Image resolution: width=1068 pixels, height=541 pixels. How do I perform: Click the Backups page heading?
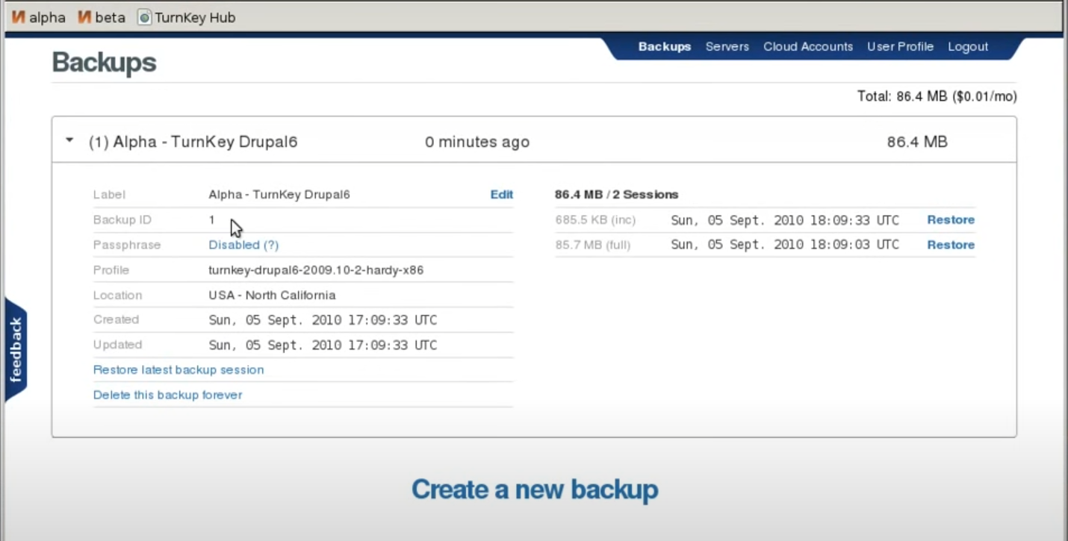coord(103,62)
